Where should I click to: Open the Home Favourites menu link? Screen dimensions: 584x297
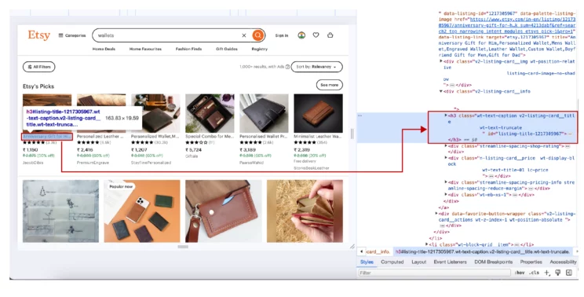145,49
